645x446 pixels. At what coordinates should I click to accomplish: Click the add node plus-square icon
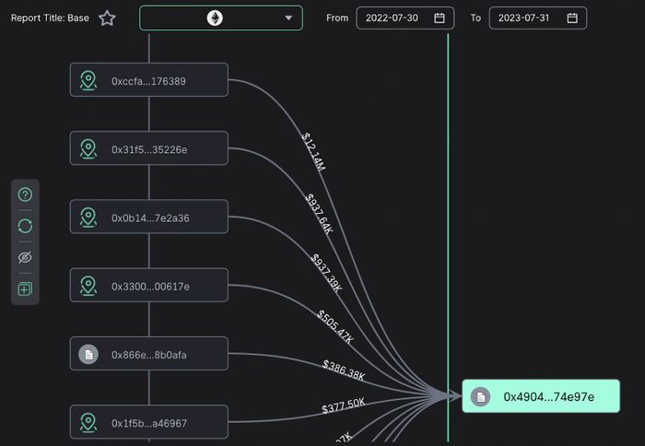25,288
